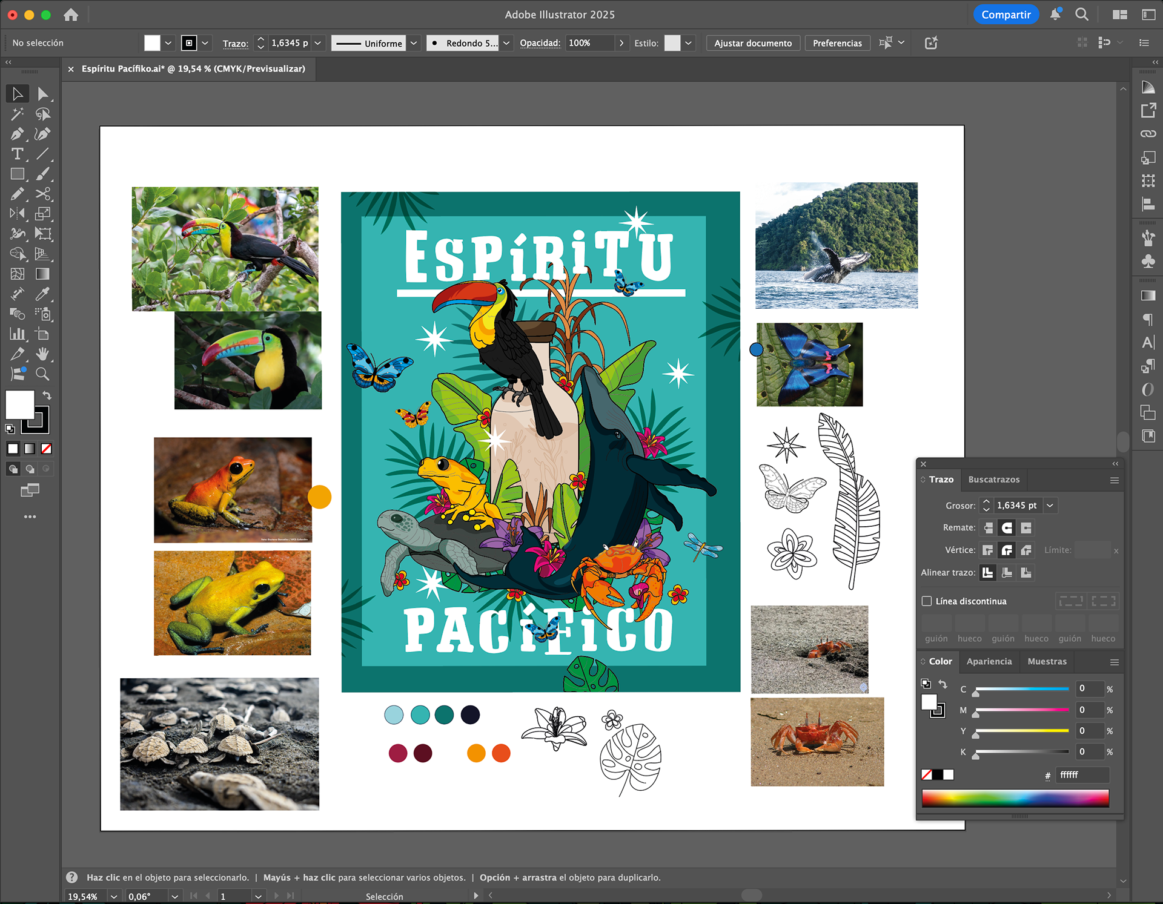Screen dimensions: 1163x904
Task: Select the Magic Wand tool
Action: (17, 114)
